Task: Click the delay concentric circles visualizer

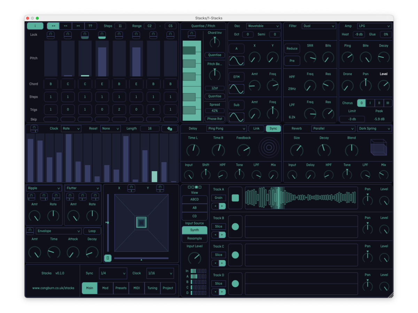Action: 269,147
